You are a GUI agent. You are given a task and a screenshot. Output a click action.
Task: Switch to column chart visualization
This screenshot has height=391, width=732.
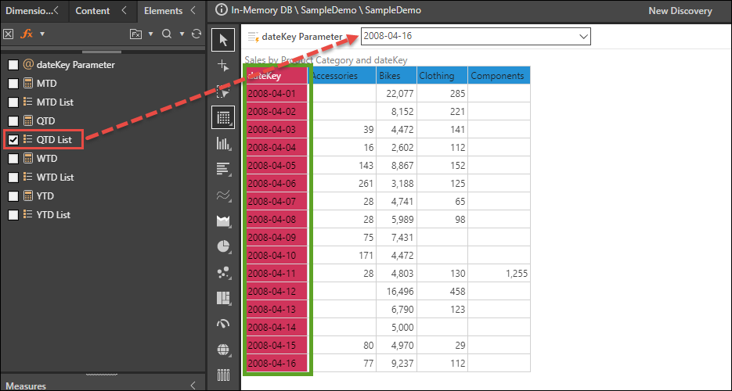[224, 143]
